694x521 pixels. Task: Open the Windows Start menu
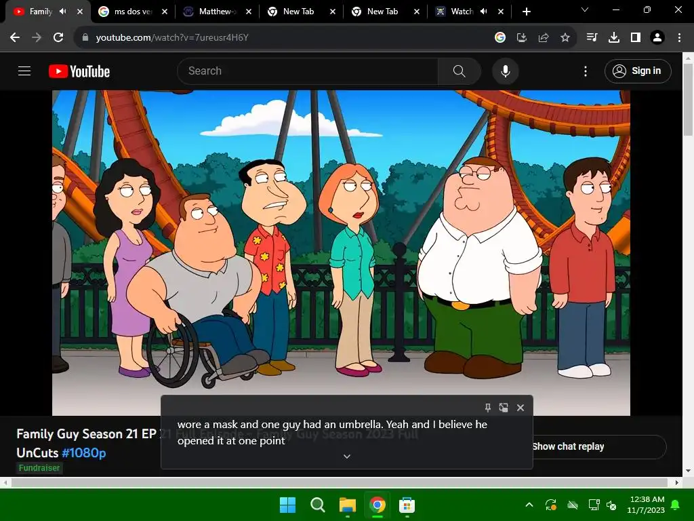287,505
